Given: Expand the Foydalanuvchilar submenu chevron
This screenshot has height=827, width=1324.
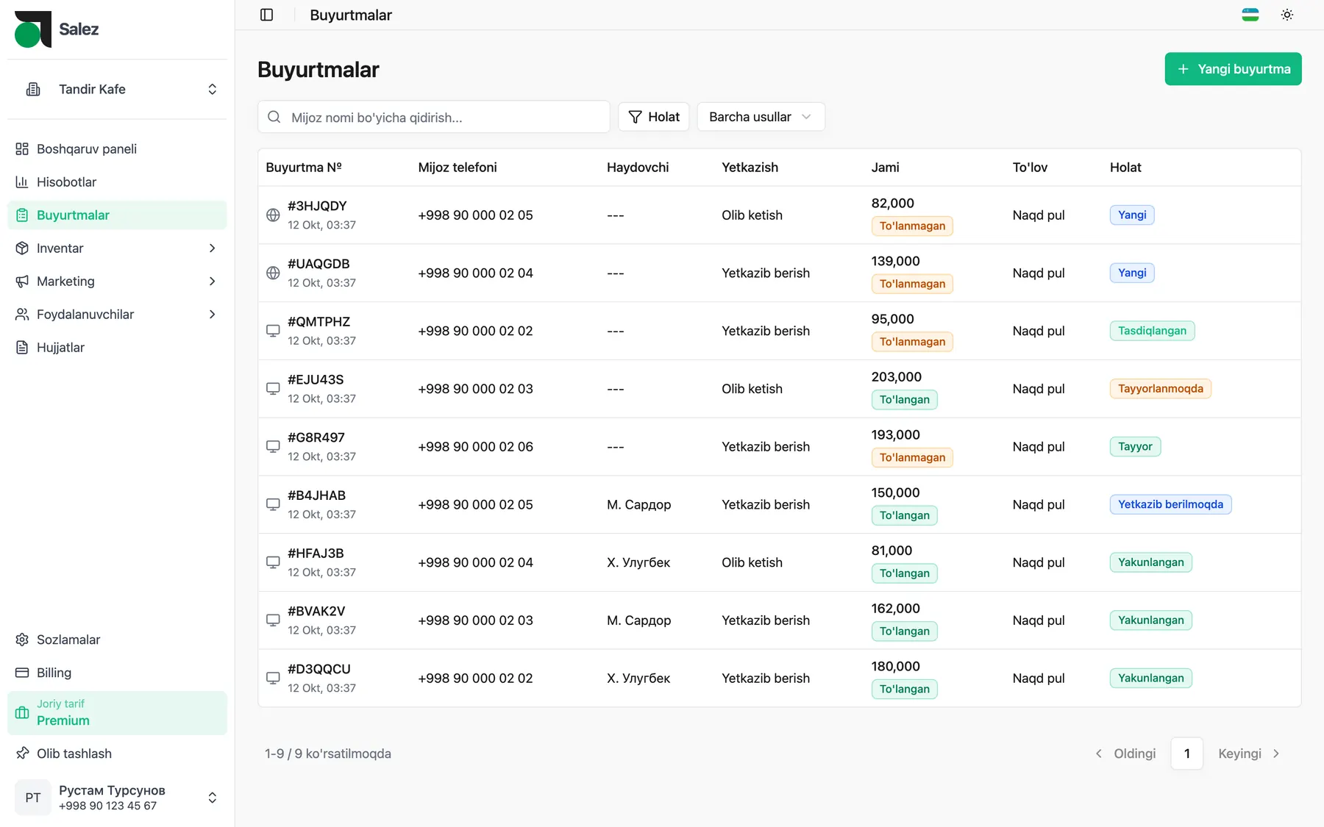Looking at the screenshot, I should pos(212,315).
